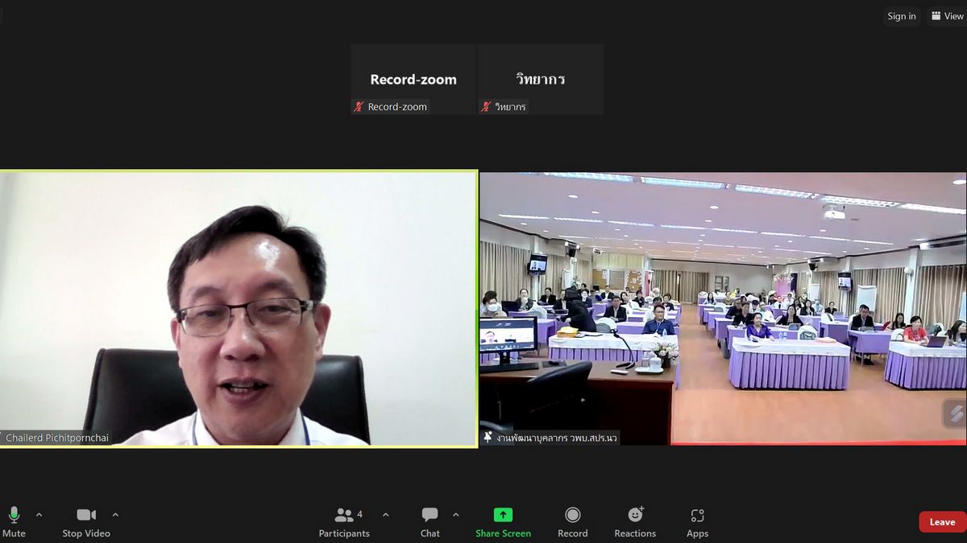The width and height of the screenshot is (967, 543).
Task: Open the Participants panel
Action: point(344,520)
